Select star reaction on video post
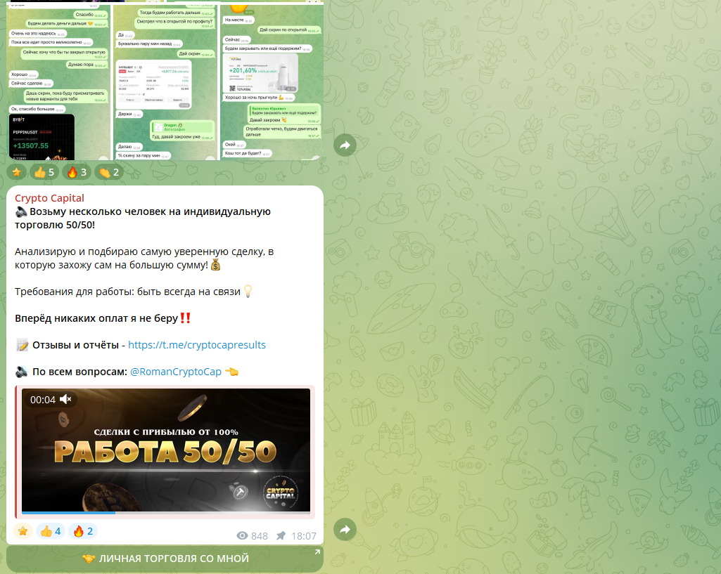Viewport: 721px width, 574px height. 23,531
